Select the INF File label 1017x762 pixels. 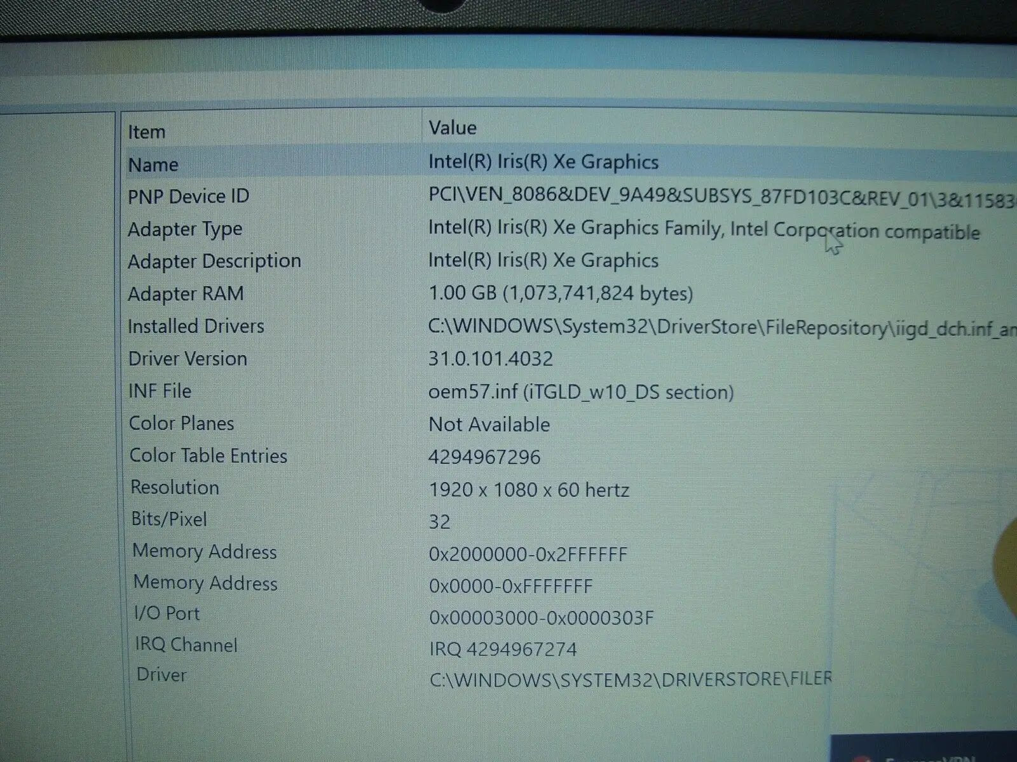[x=160, y=391]
